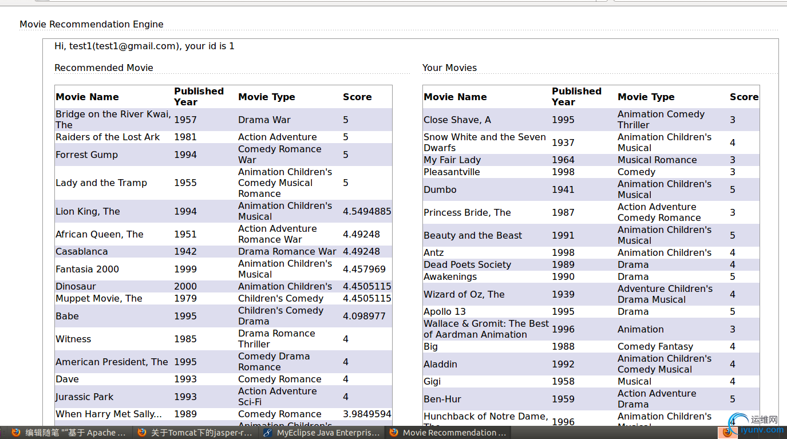Click year 1937 for Snow White
This screenshot has width=787, height=439.
point(563,143)
